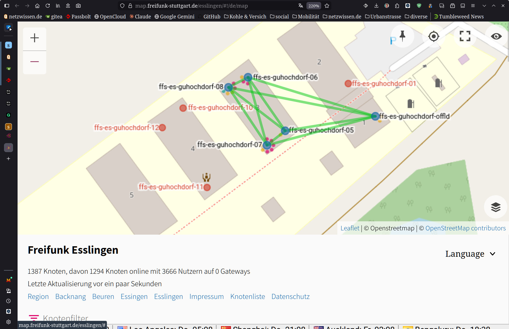The height and width of the screenshot is (329, 509).
Task: Open the Kohle & Versich bookmark folder
Action: point(245,16)
